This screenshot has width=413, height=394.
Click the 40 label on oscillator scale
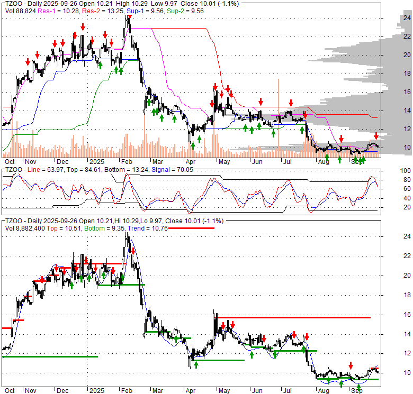click(x=407, y=198)
